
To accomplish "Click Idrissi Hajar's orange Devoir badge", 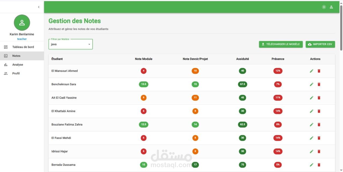I will click(195, 151).
